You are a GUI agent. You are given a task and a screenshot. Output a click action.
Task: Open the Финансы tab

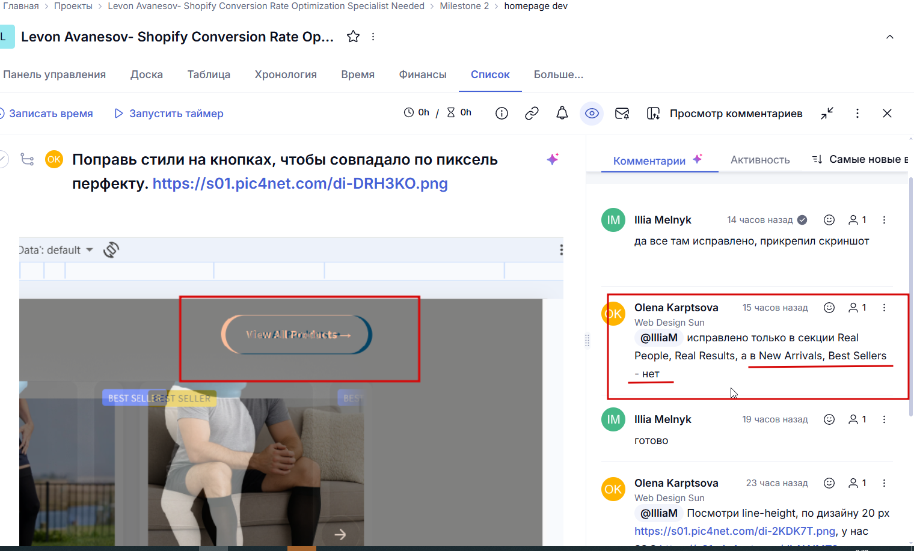423,75
